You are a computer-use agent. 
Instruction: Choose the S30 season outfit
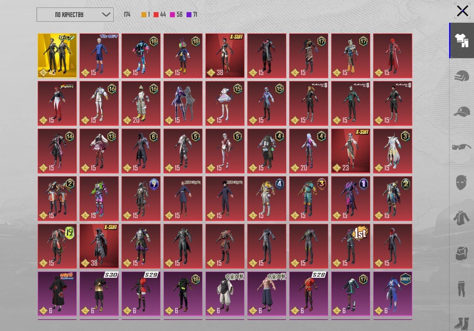pyautogui.click(x=99, y=294)
